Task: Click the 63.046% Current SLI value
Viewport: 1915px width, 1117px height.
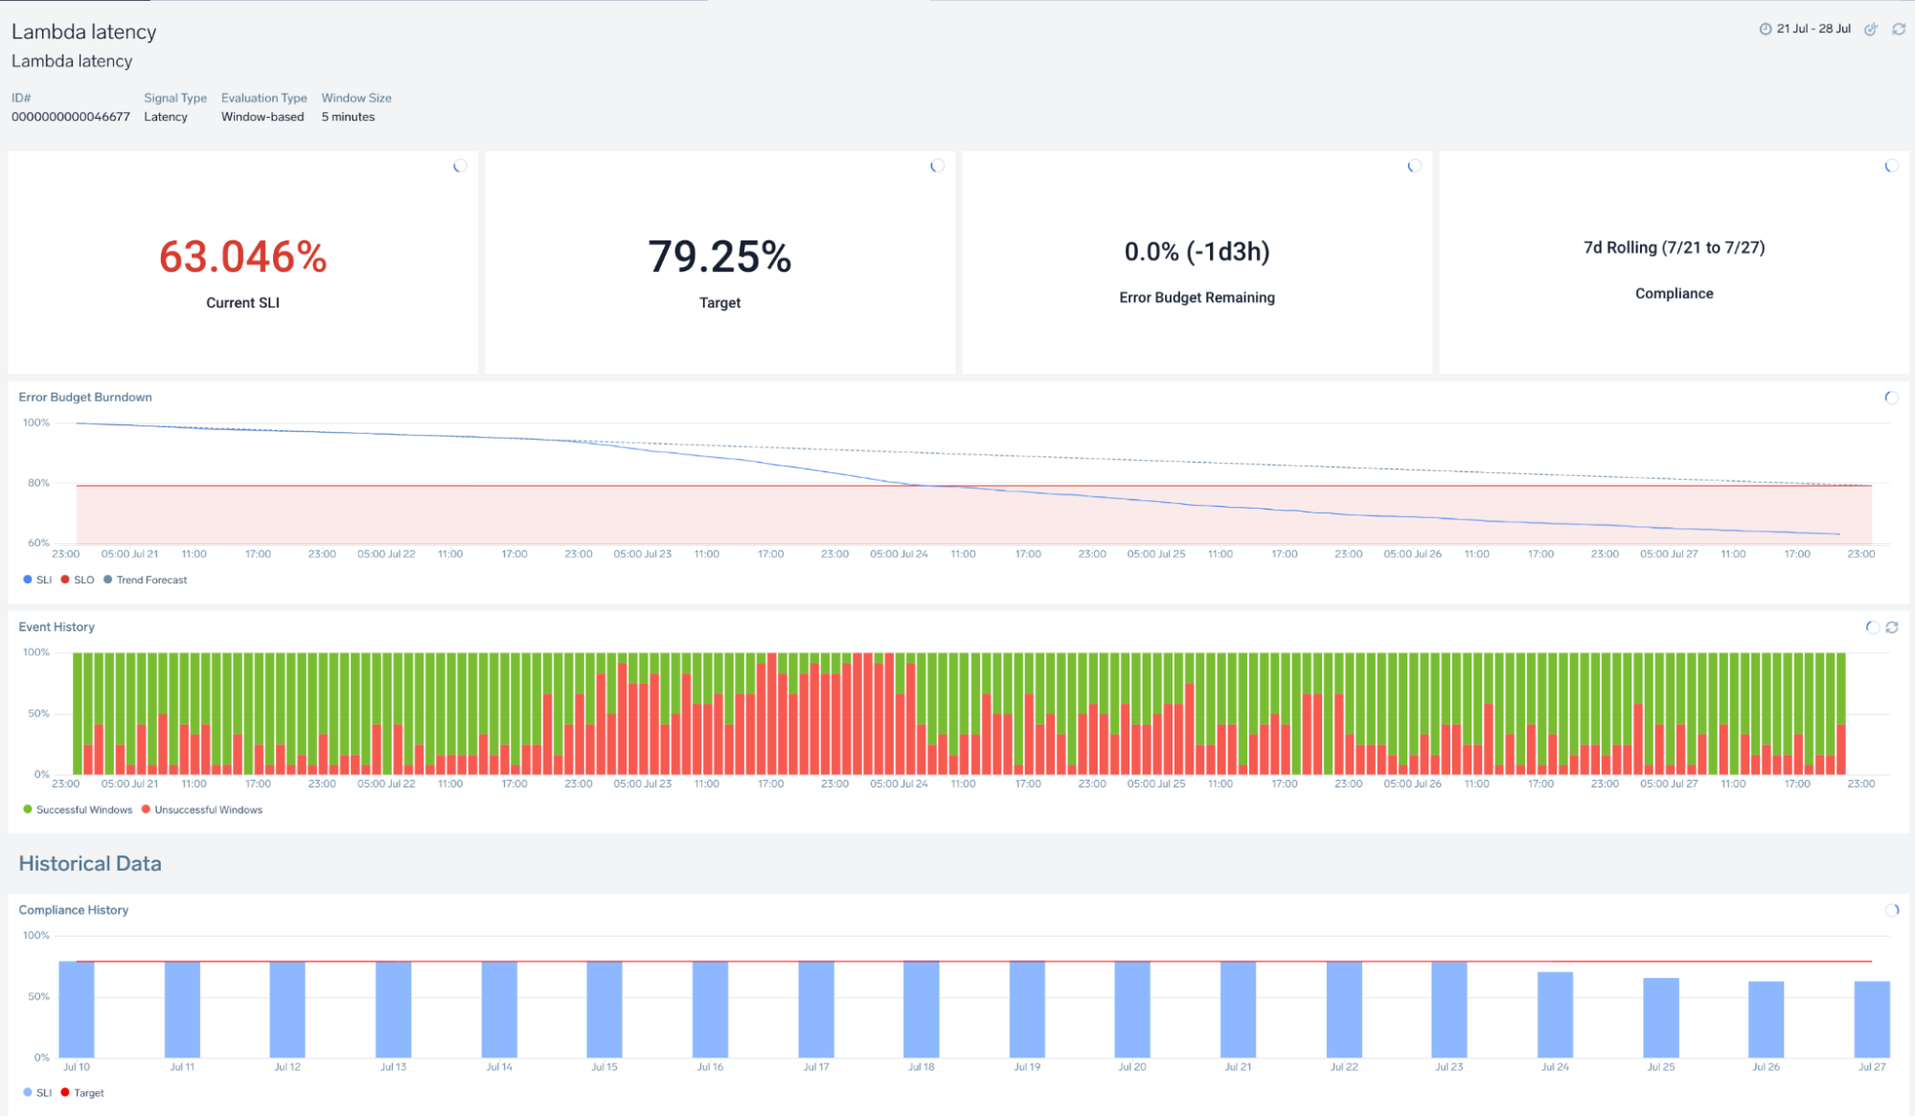Action: (x=242, y=257)
